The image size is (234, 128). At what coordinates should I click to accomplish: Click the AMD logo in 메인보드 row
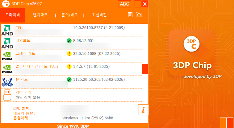click(7, 43)
